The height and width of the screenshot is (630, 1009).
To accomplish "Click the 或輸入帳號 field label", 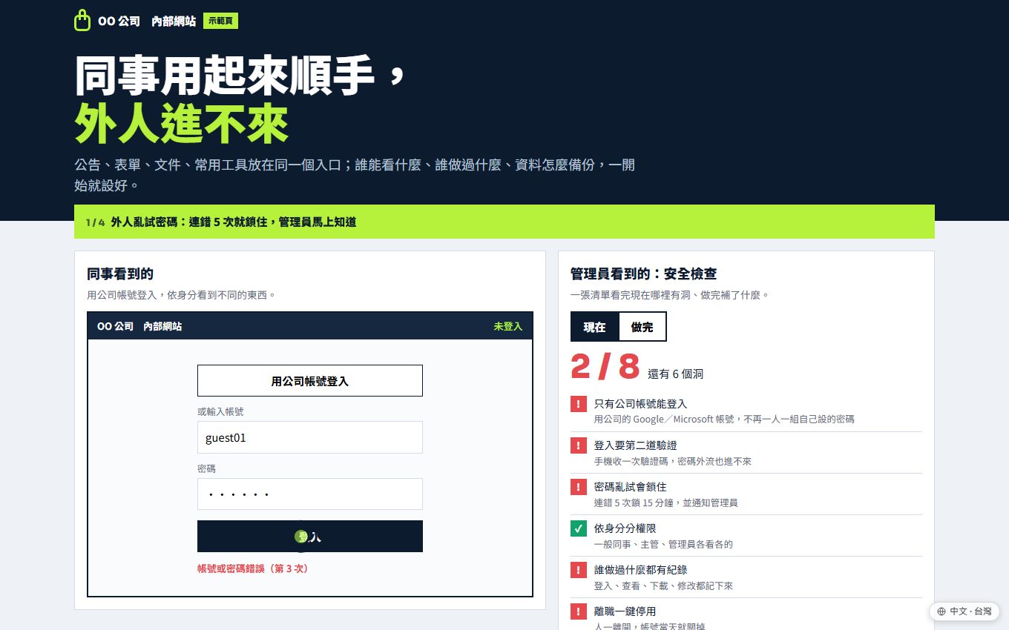I will click(x=220, y=411).
